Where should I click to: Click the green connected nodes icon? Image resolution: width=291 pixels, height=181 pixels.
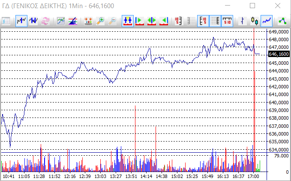click(282, 21)
